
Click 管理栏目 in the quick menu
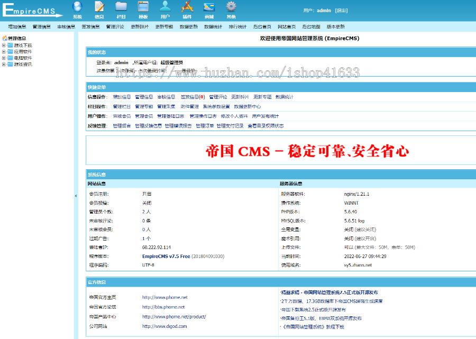coord(122,106)
